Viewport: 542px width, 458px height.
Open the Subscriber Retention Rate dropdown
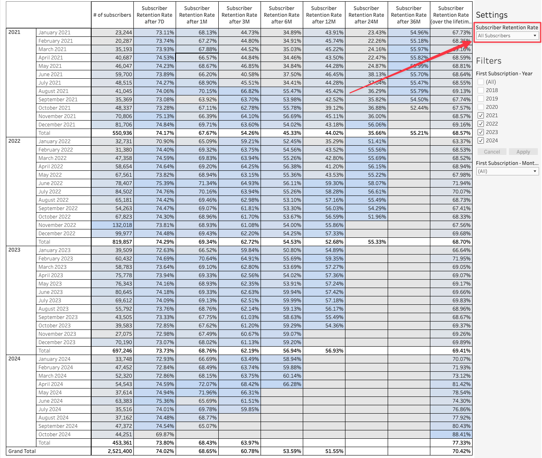(x=507, y=36)
